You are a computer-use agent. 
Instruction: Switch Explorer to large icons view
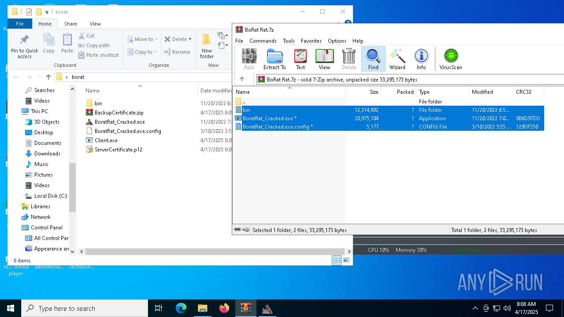(x=346, y=260)
